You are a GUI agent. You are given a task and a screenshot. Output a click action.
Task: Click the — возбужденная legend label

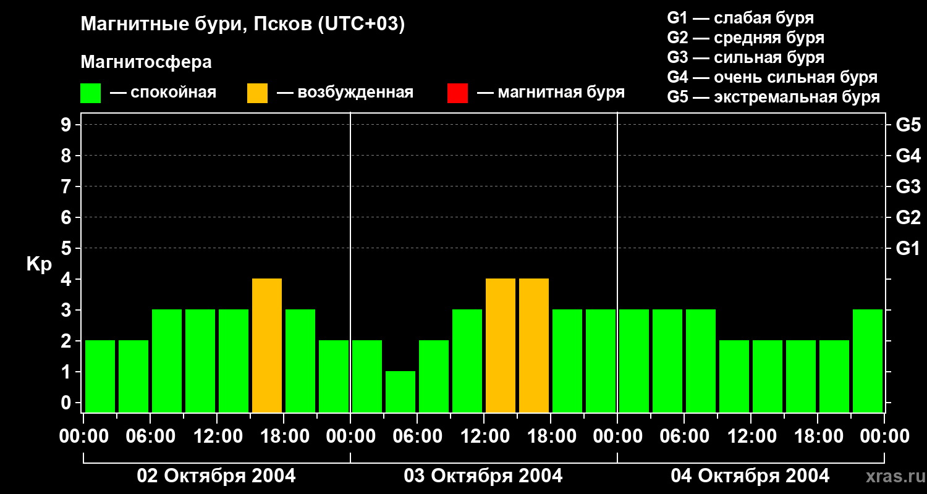[345, 93]
